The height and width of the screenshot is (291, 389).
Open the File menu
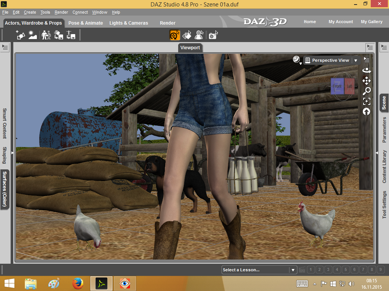pos(5,12)
